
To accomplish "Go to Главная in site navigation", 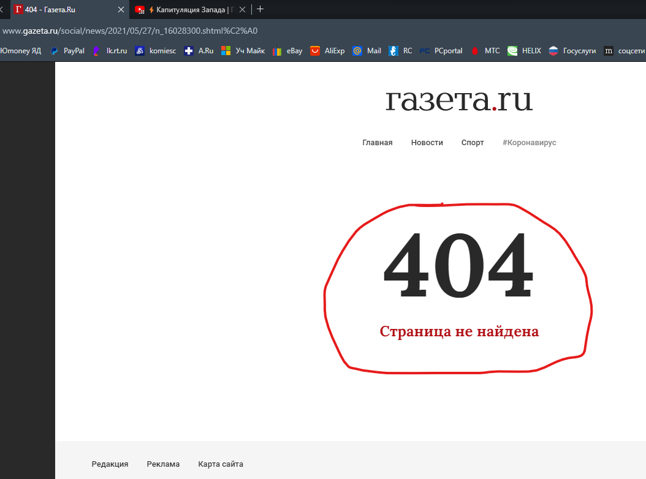I will [377, 142].
